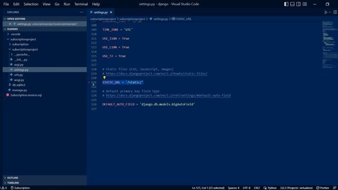
Task: Click settings.py breadcrumb
Action: (161, 19)
